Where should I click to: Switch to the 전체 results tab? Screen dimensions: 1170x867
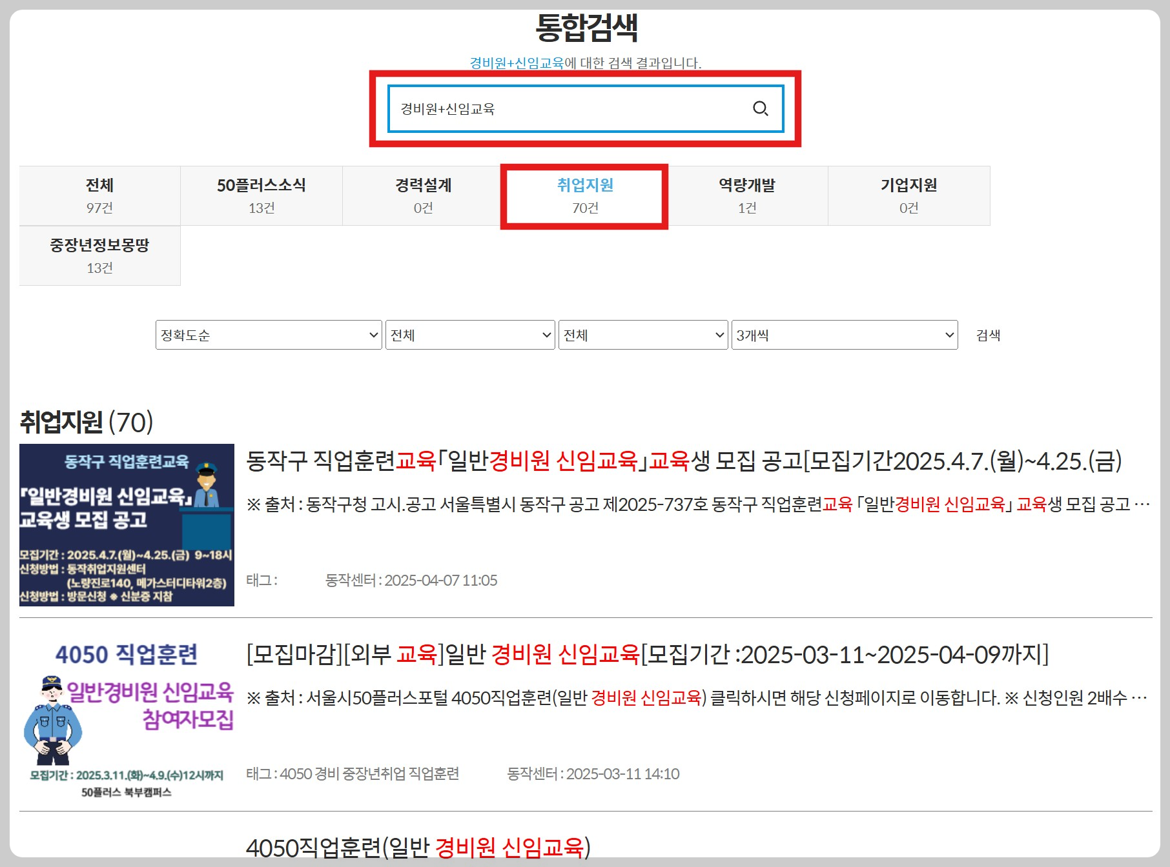tap(100, 195)
